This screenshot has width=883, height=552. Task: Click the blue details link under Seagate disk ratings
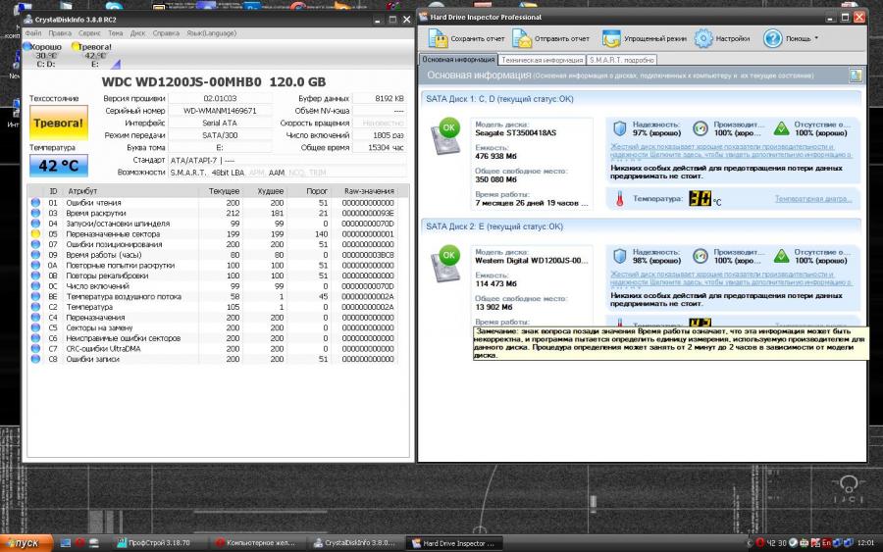[x=731, y=150]
